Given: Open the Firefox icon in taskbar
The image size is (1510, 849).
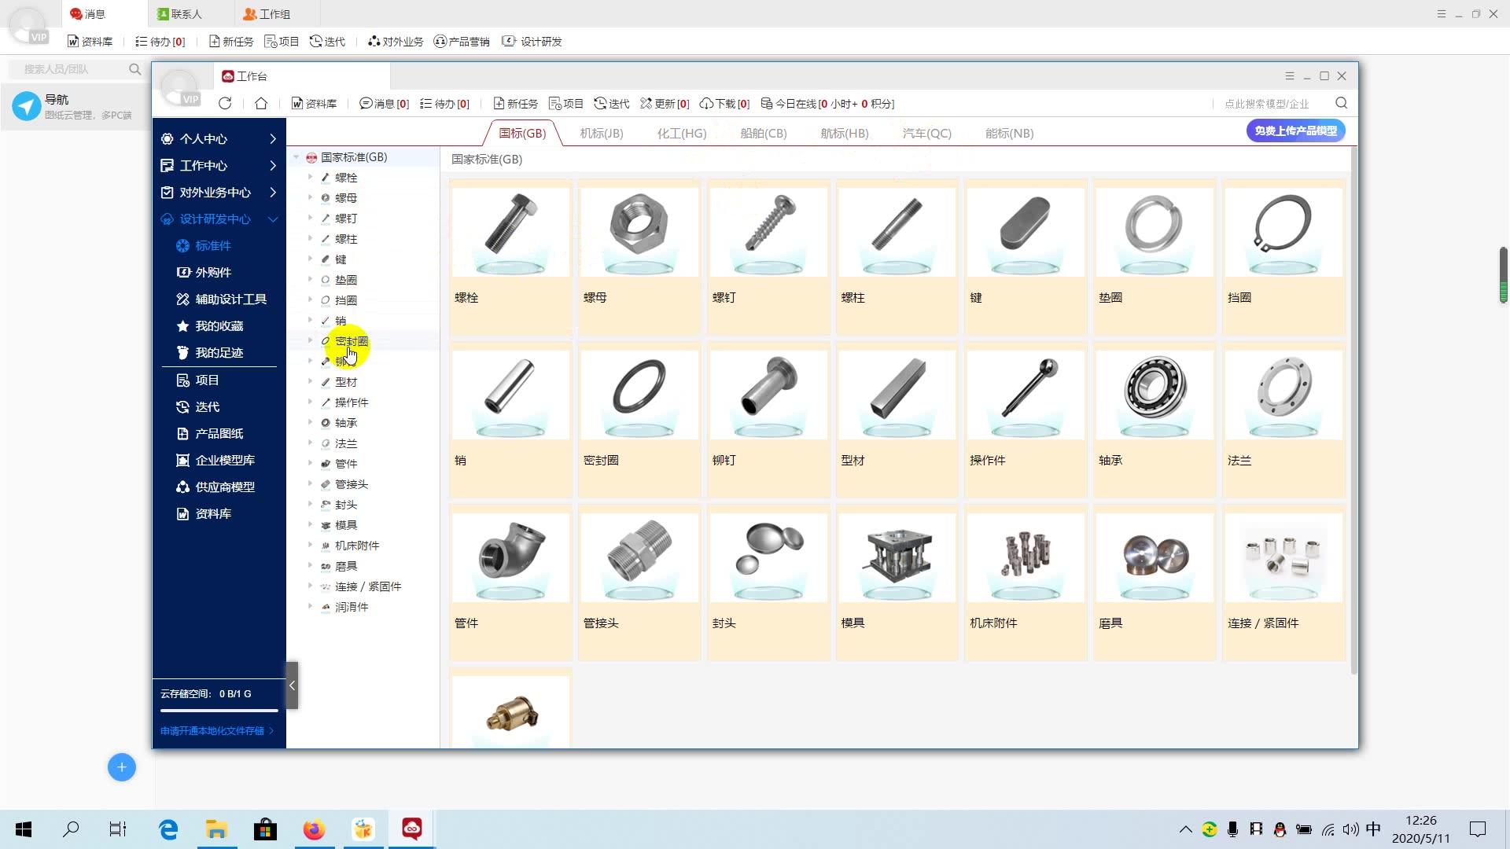Looking at the screenshot, I should click(314, 829).
